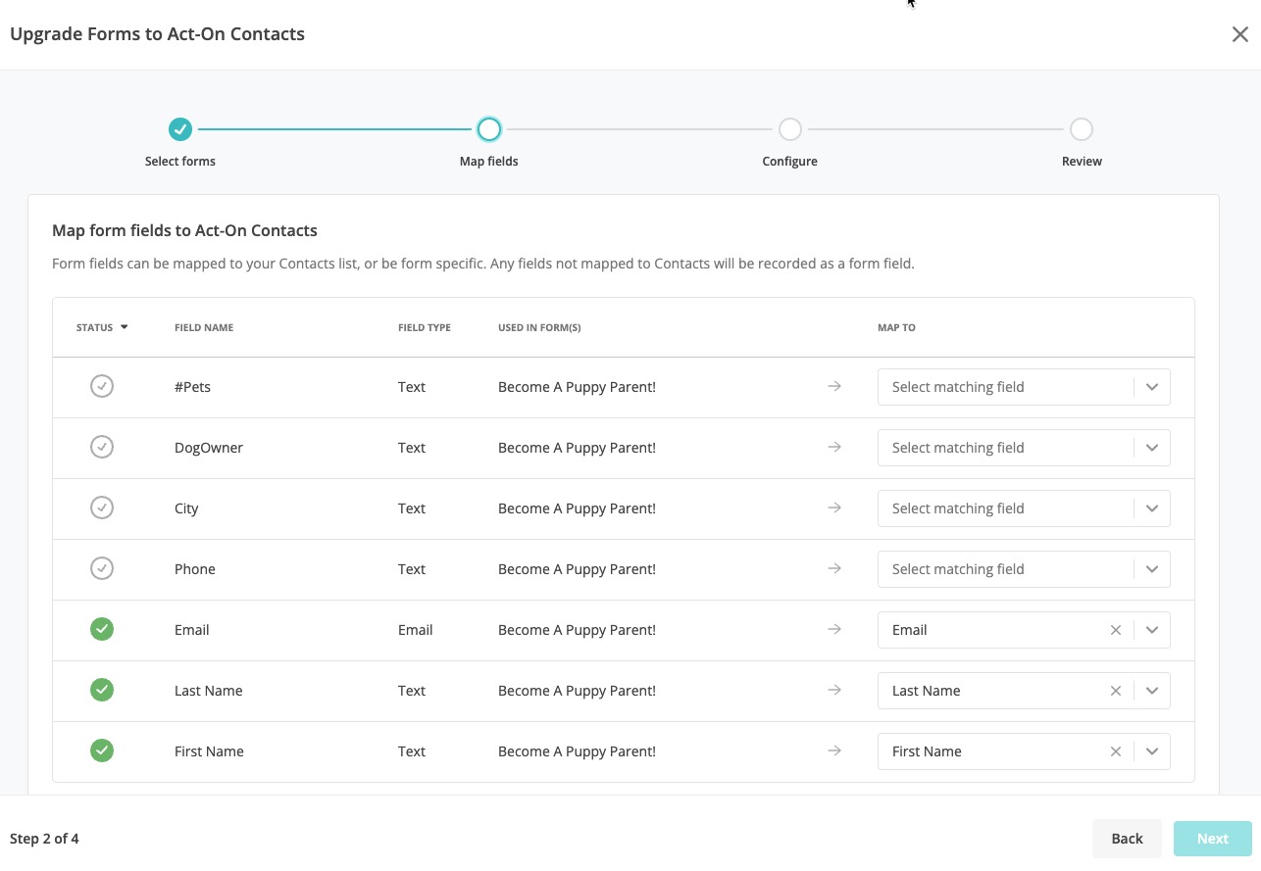Select the Last Name field name cell
1261x871 pixels.
point(209,691)
